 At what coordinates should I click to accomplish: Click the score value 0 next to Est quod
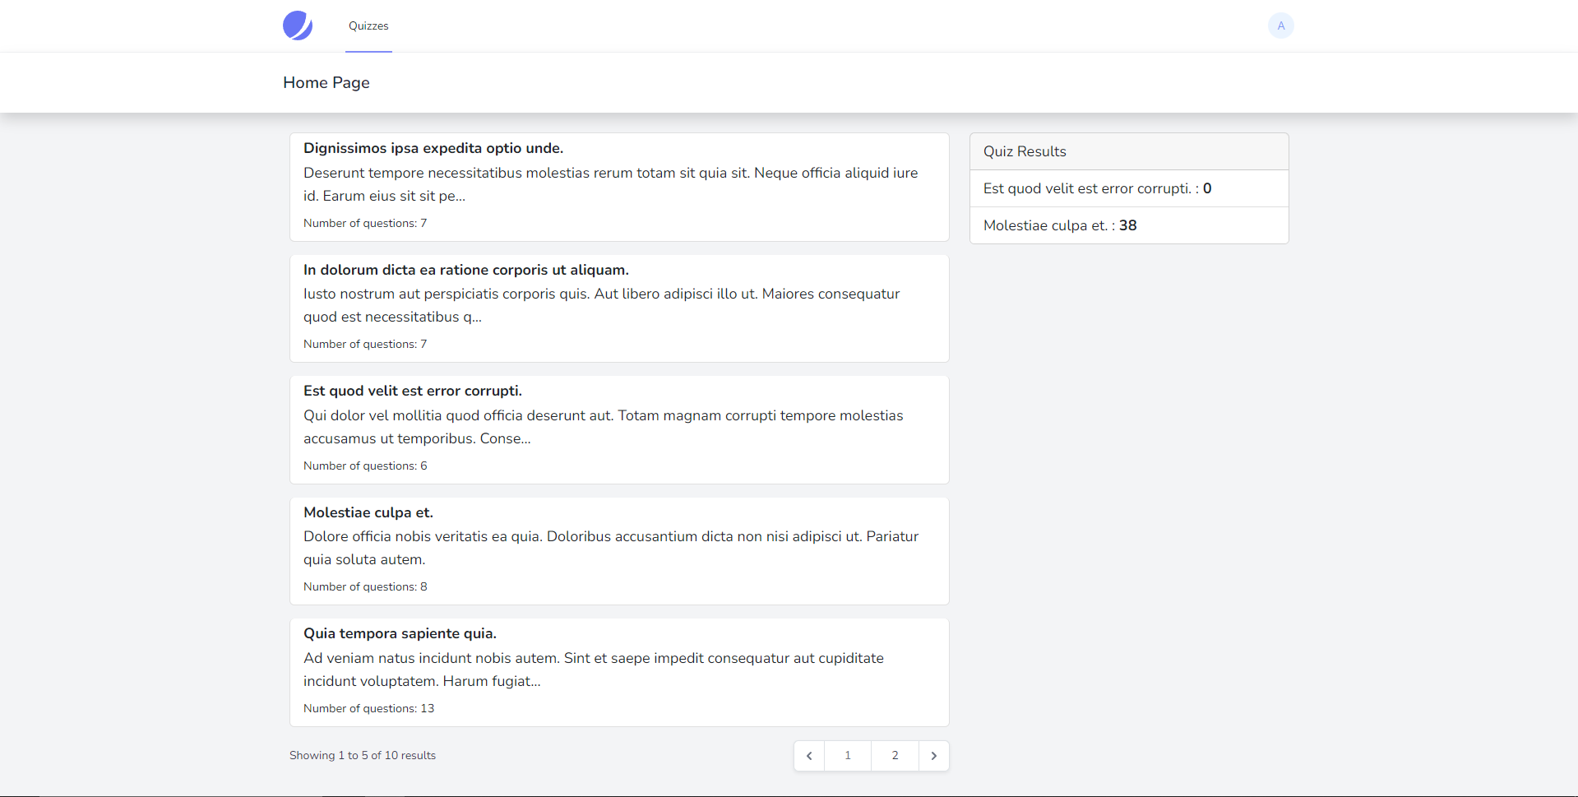1207,188
